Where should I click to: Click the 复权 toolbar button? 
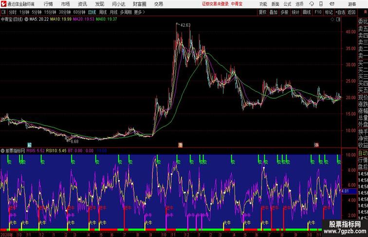263,12
